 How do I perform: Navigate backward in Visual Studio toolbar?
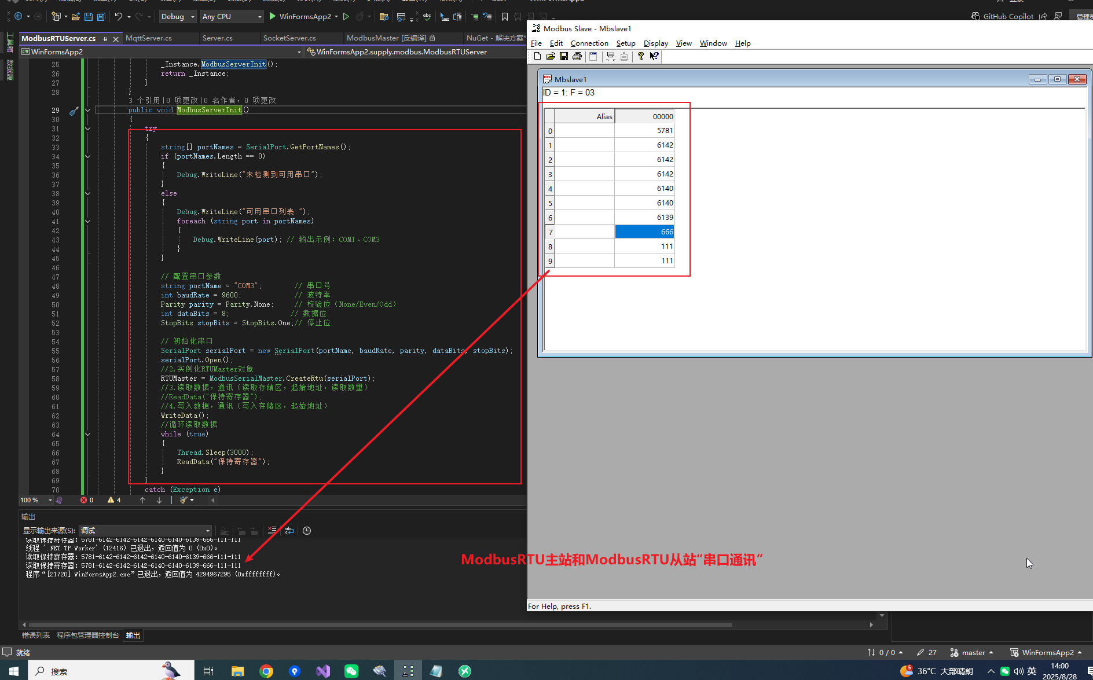point(18,17)
